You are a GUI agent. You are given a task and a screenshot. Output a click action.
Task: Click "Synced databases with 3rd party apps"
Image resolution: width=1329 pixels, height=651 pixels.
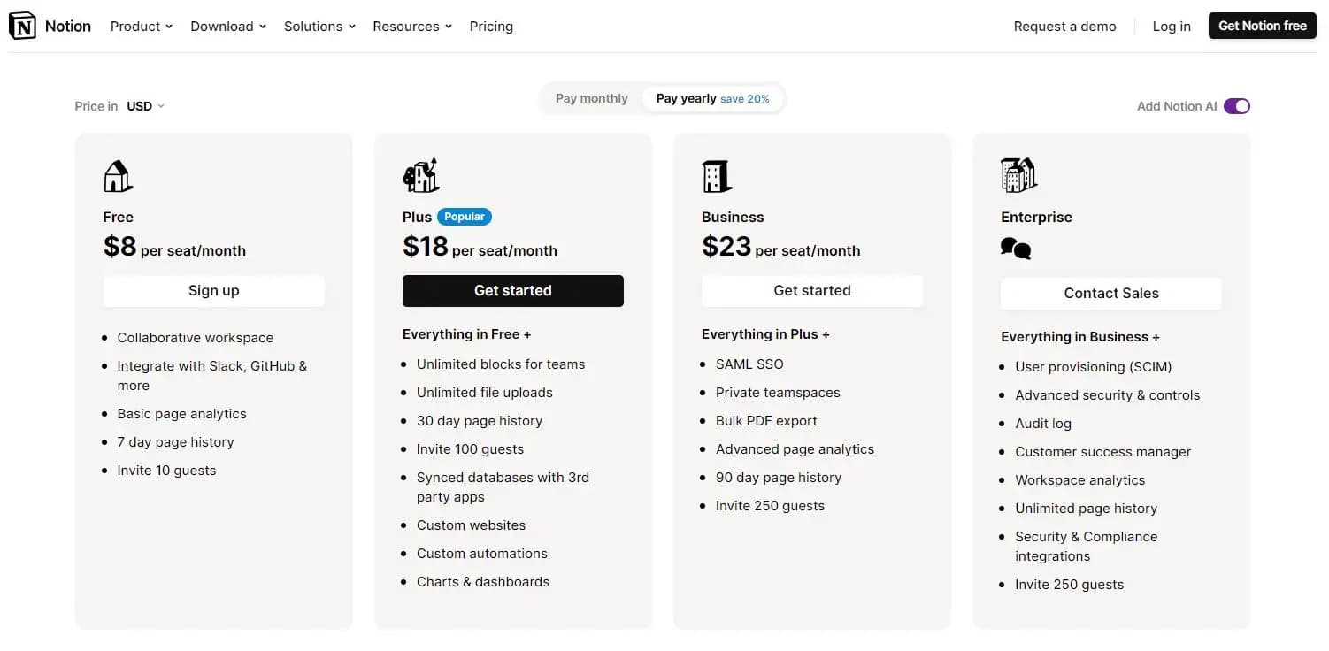coord(503,487)
